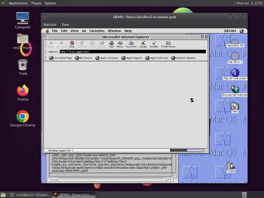
Task: Open the View menu in Mac menubar
Action: [75, 31]
